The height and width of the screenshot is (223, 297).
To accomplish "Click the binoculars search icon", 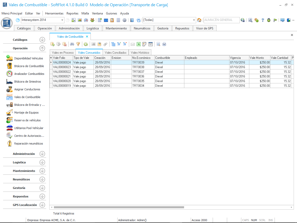I will click(72, 44).
